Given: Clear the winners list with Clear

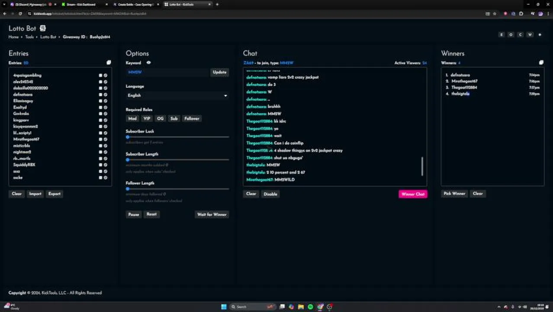Looking at the screenshot, I should [478, 194].
